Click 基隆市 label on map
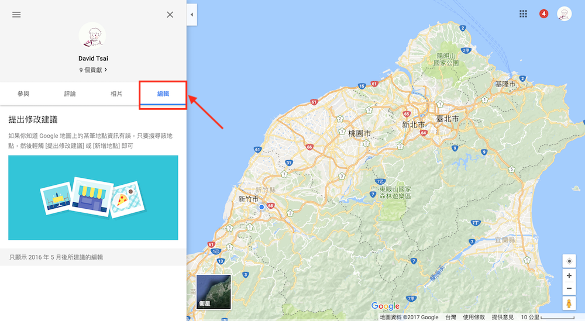 pos(505,84)
